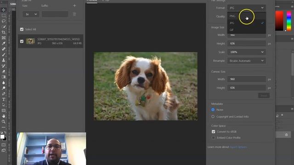Swap foreground and background colors
The image size is (294, 165).
tap(5, 132)
